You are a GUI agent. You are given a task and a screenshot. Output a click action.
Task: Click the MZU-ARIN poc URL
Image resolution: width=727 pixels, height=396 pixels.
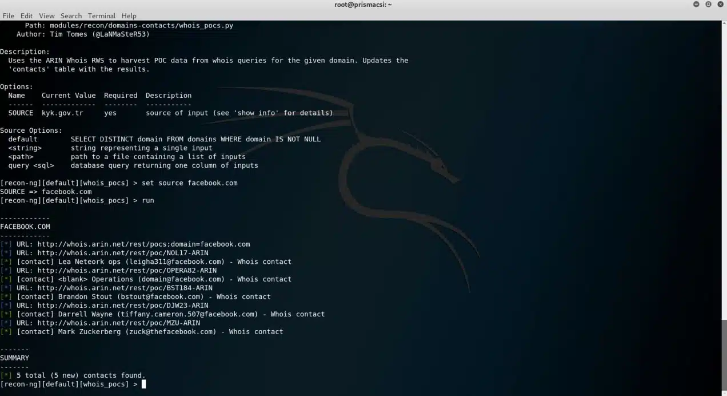click(119, 323)
